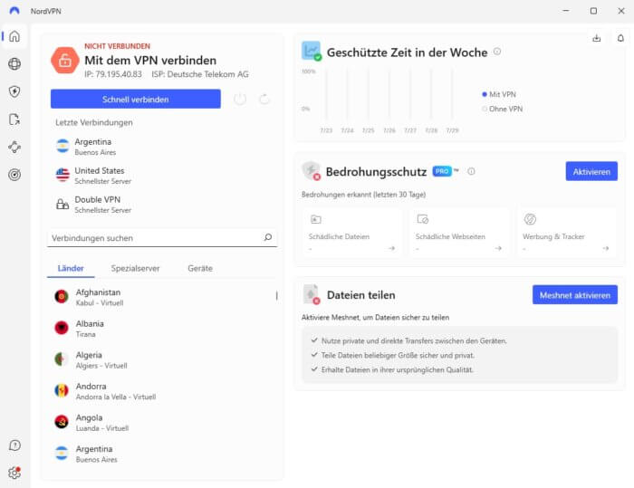Open the notifications bell icon
Image resolution: width=634 pixels, height=488 pixels.
[x=620, y=38]
